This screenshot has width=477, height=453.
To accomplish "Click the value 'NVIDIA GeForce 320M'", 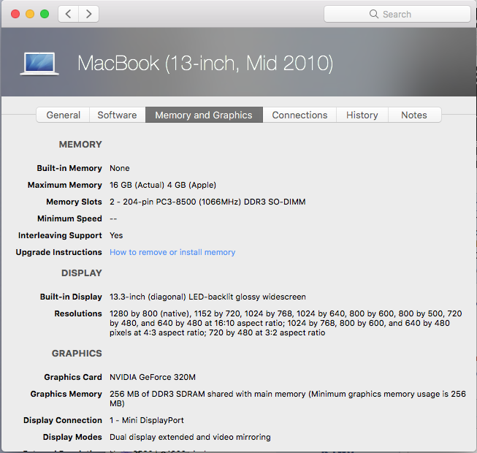I will pos(153,377).
